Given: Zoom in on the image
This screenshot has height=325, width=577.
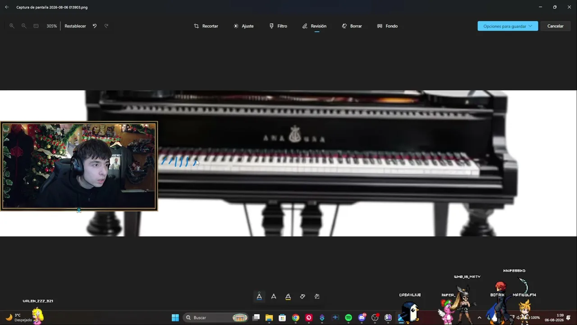Looking at the screenshot, I should [12, 26].
